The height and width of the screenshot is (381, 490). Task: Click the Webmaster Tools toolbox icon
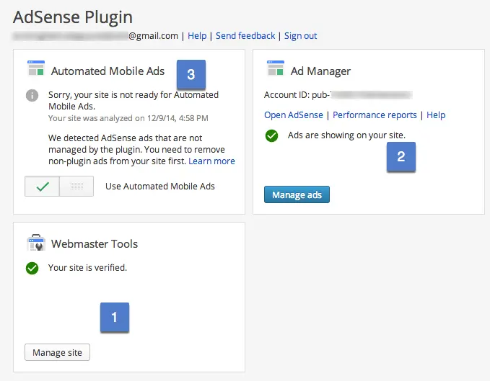click(x=36, y=243)
